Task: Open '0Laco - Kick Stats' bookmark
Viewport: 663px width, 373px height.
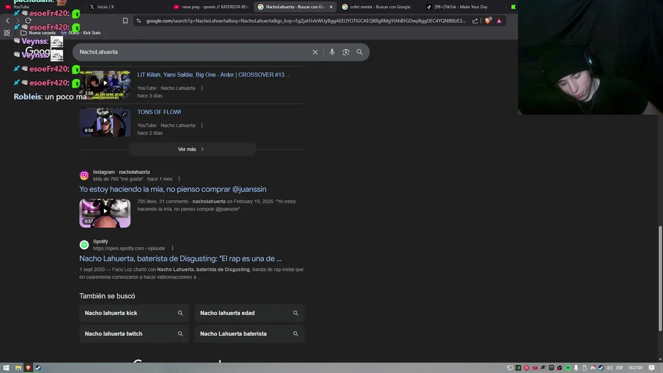Action: (81, 33)
